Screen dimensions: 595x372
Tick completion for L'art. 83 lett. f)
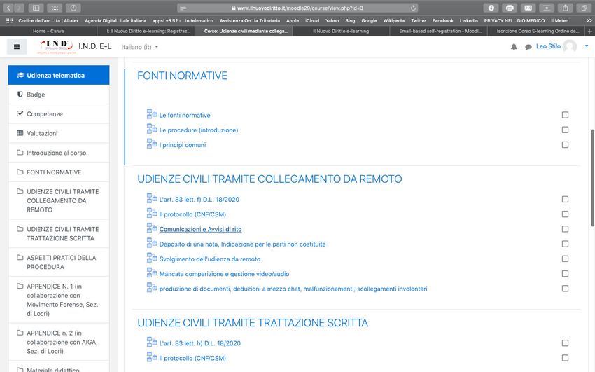(565, 199)
